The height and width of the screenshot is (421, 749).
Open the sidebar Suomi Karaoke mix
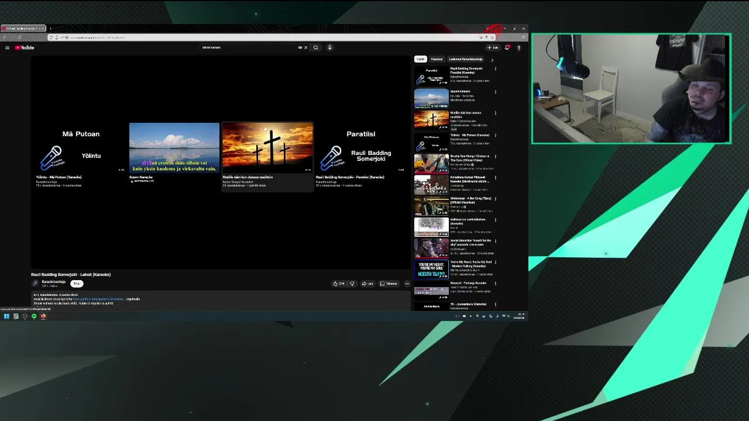pyautogui.click(x=454, y=98)
